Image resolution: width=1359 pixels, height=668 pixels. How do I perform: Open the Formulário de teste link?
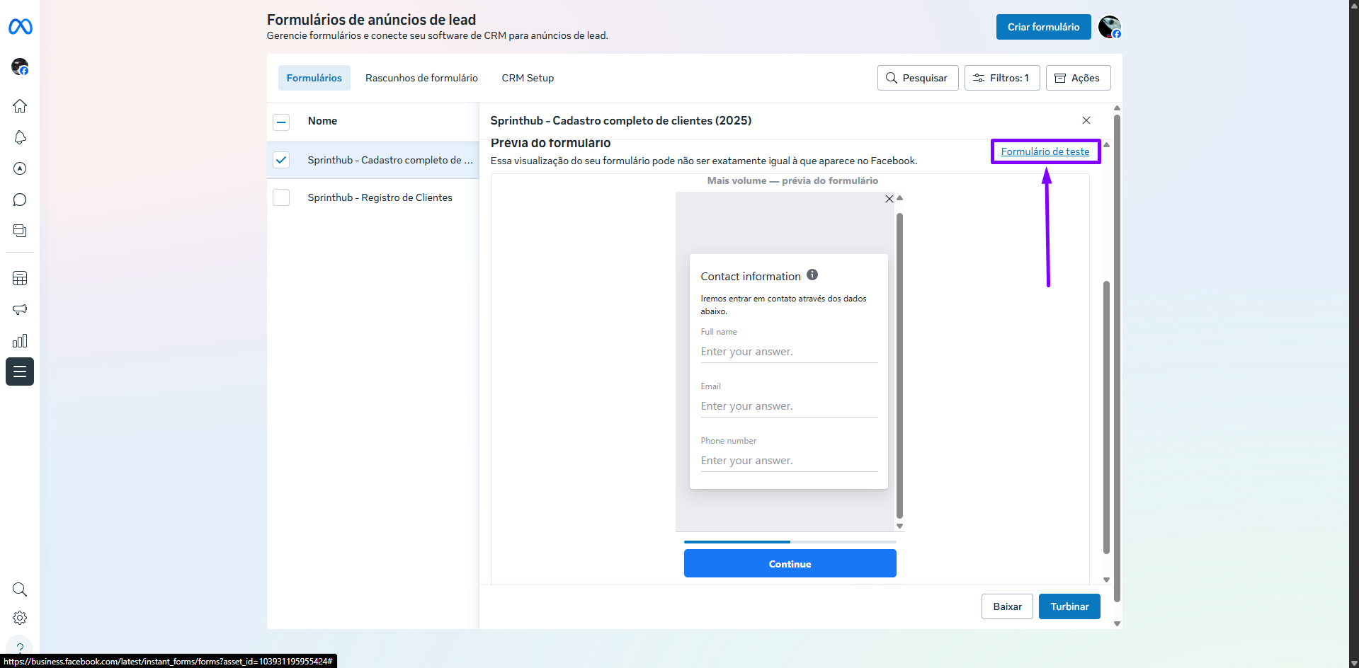1045,151
